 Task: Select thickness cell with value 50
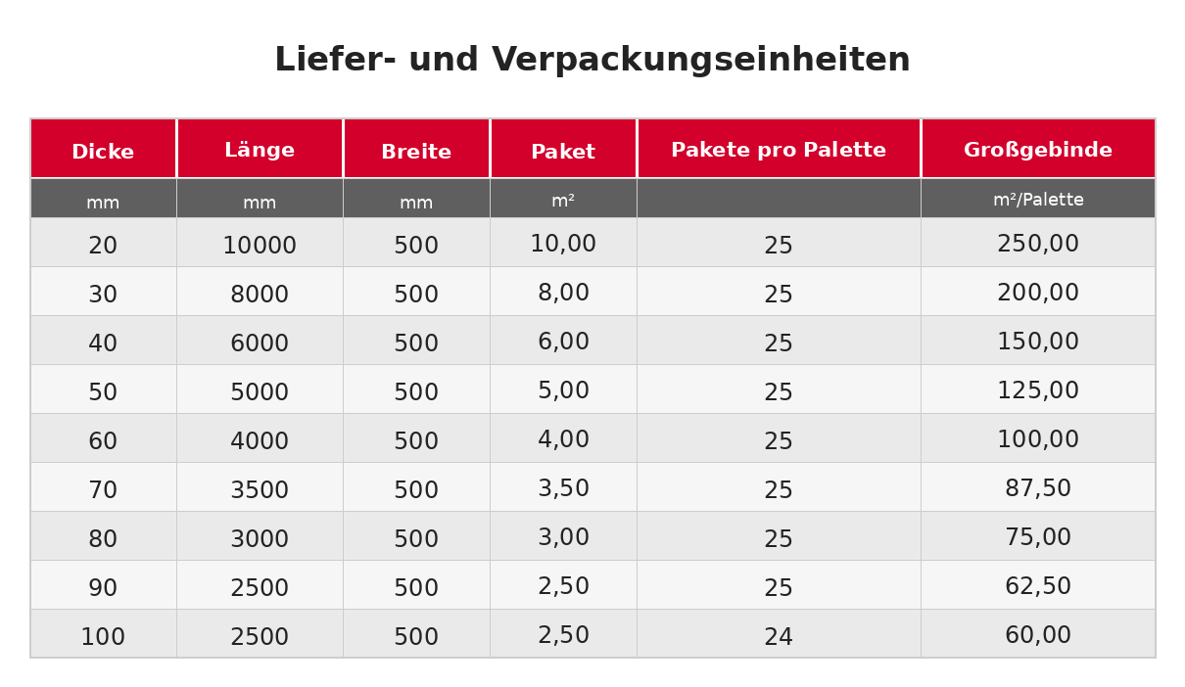103,392
